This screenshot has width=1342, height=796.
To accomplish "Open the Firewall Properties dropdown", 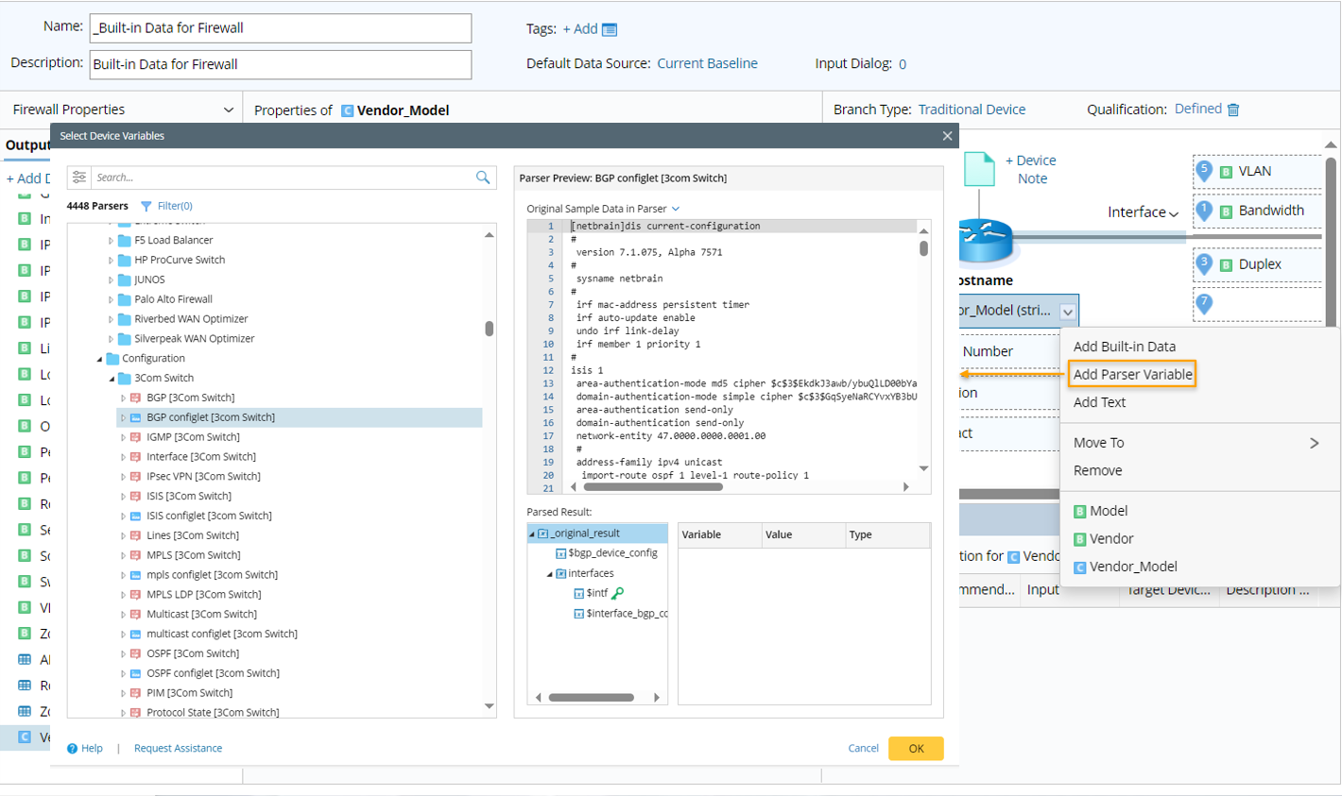I will tap(228, 110).
